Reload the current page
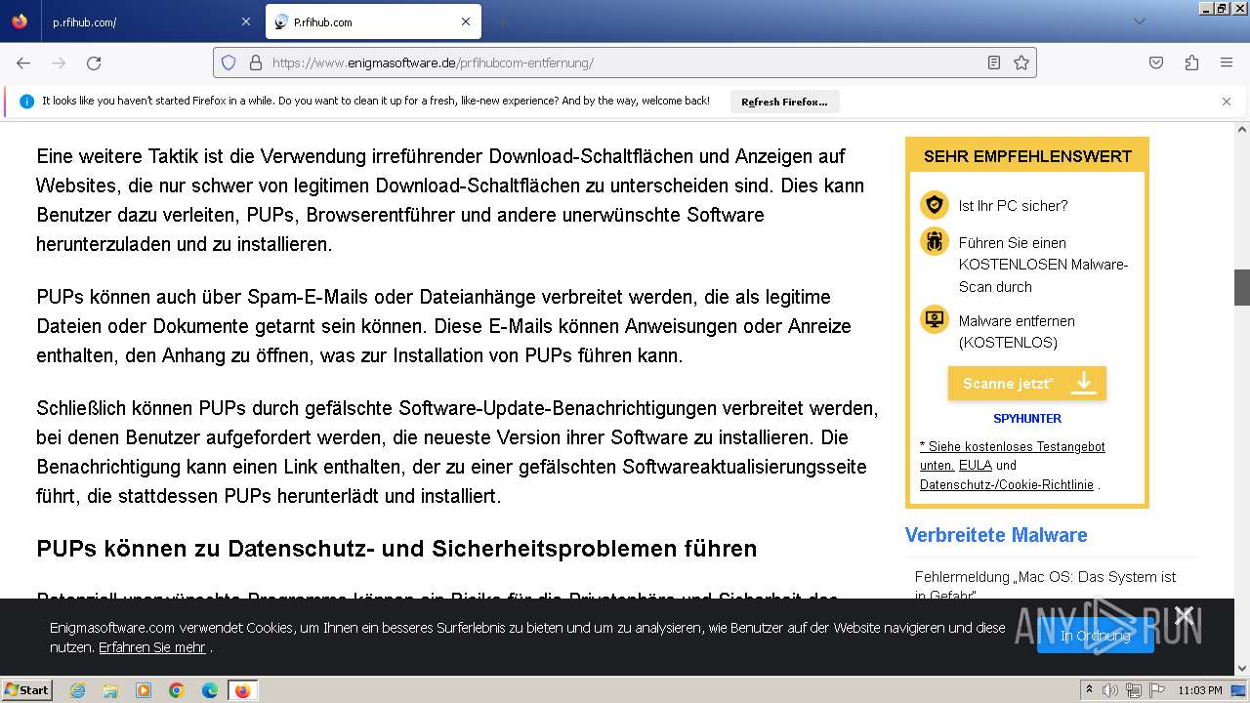Image resolution: width=1250 pixels, height=703 pixels. point(94,62)
